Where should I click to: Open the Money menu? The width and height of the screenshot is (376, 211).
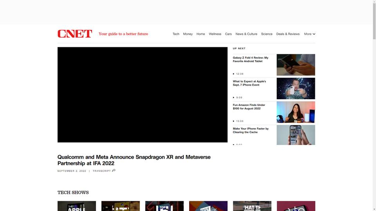pos(188,34)
